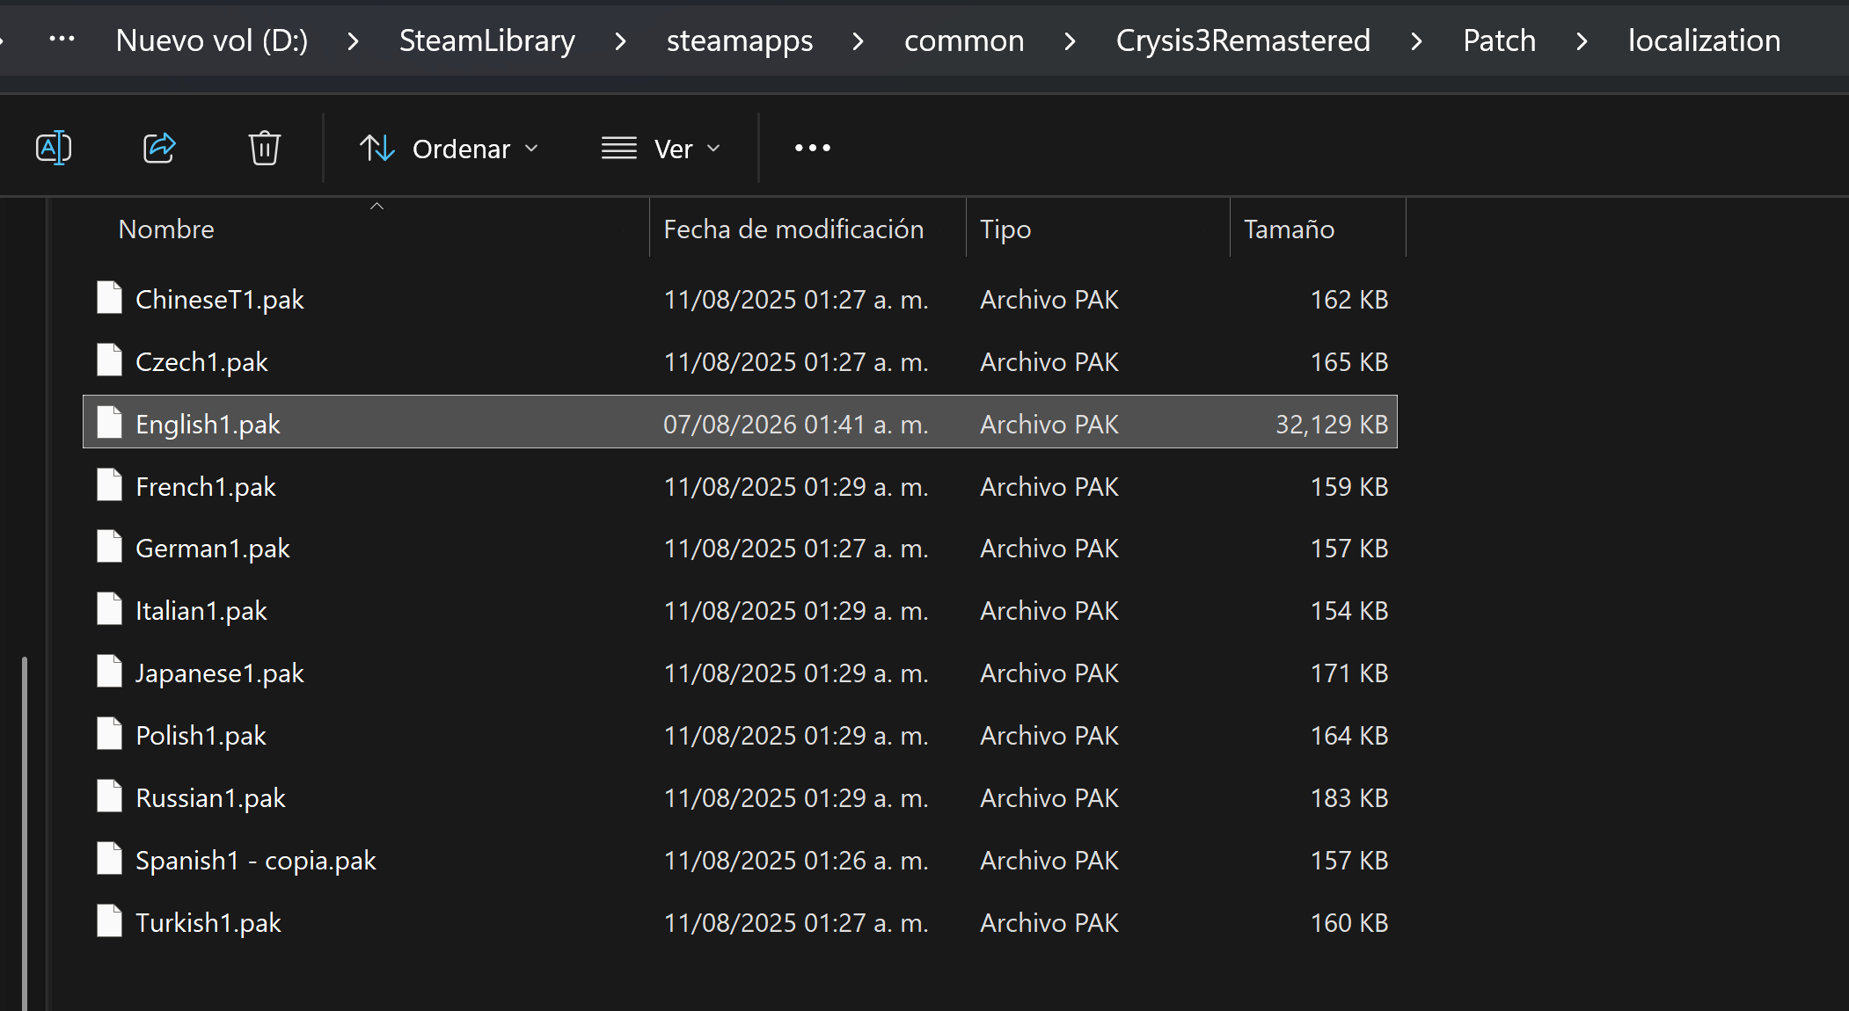
Task: Click Spanish1 copia date 11/08/2025 01:26
Action: click(796, 861)
